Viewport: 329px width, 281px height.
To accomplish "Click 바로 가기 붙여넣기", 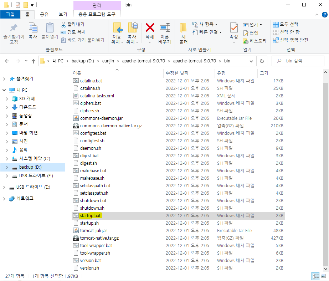I will (82, 40).
